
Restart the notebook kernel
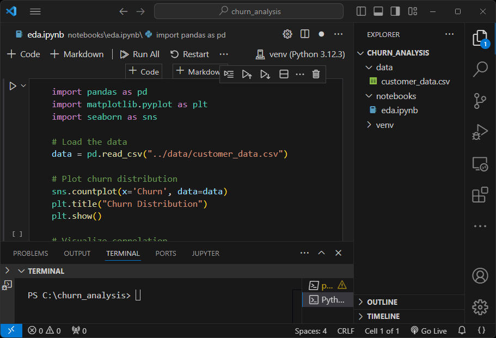tap(189, 54)
